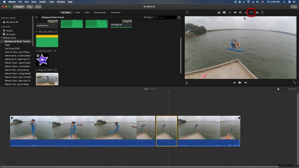Collapse the May 16, 2018 group
Image resolution: width=299 pixels, height=168 pixels.
click(x=36, y=32)
